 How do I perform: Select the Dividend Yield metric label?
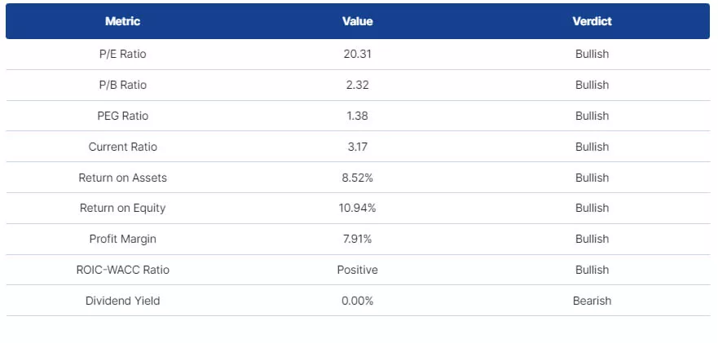122,301
